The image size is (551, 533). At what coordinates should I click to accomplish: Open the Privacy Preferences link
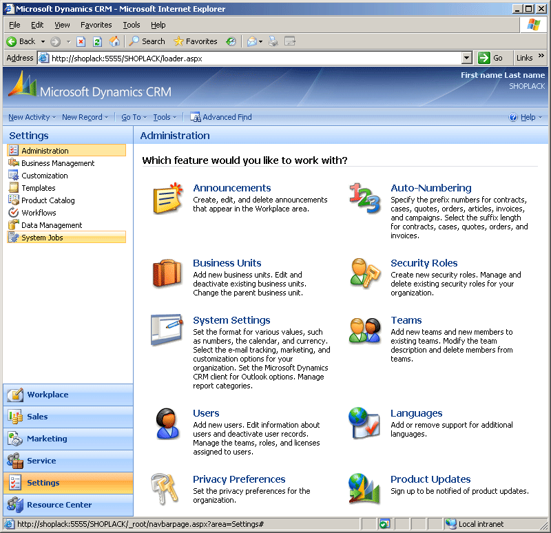point(239,479)
